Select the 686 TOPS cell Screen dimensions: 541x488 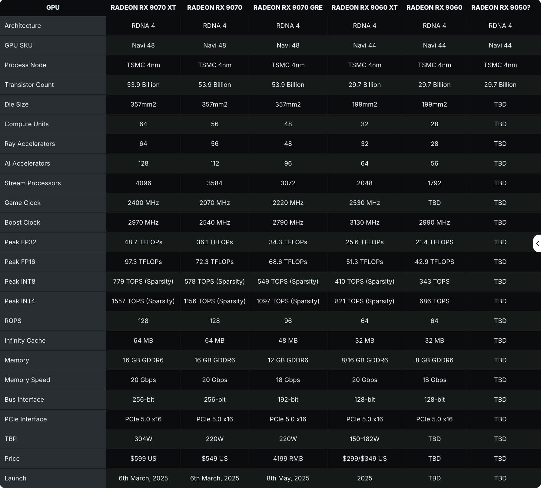pyautogui.click(x=434, y=301)
